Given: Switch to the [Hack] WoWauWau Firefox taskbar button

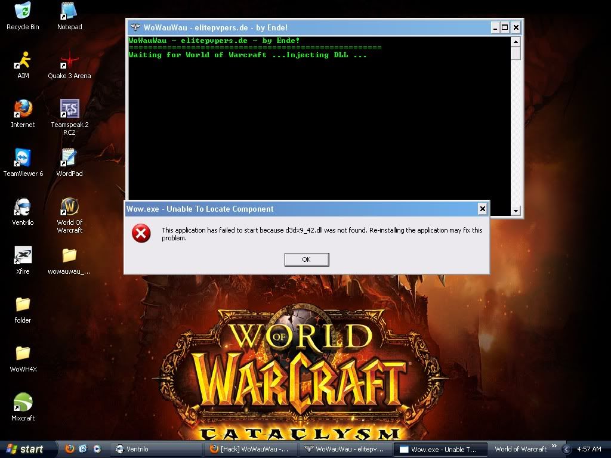Looking at the screenshot, I should point(250,449).
